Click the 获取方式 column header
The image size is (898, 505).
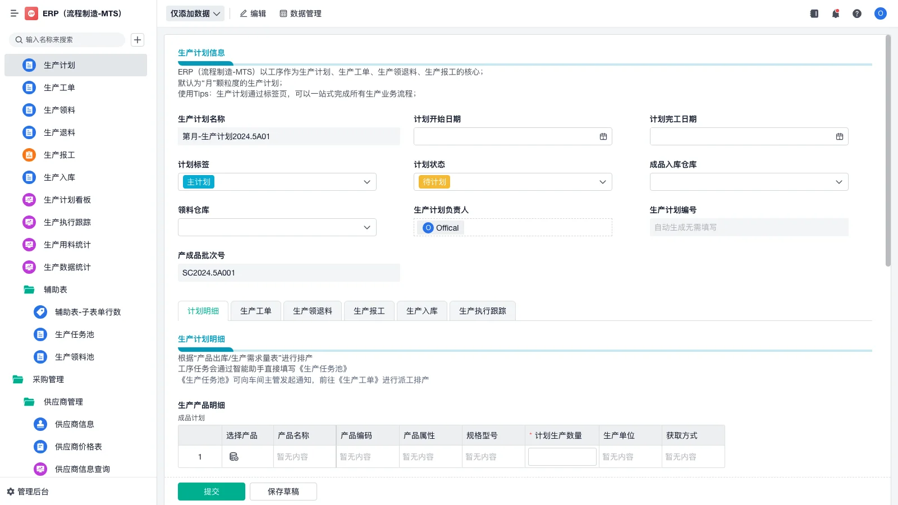click(x=693, y=435)
